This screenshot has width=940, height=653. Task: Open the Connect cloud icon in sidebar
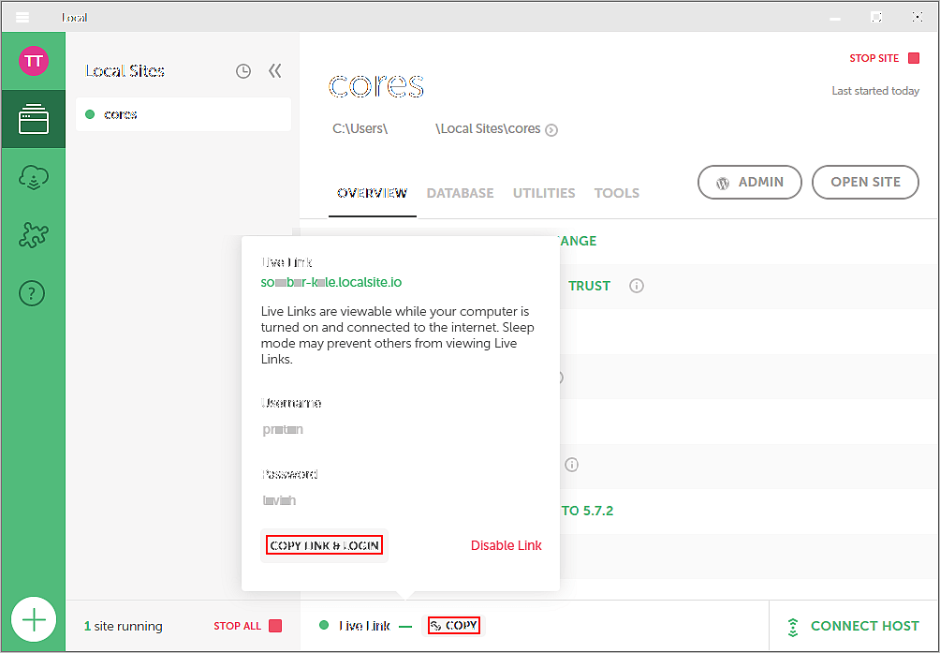(x=34, y=178)
